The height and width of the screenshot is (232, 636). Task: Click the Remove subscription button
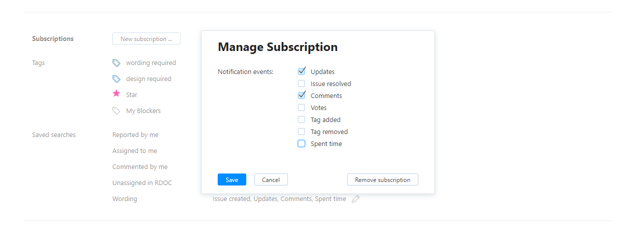coord(382,179)
